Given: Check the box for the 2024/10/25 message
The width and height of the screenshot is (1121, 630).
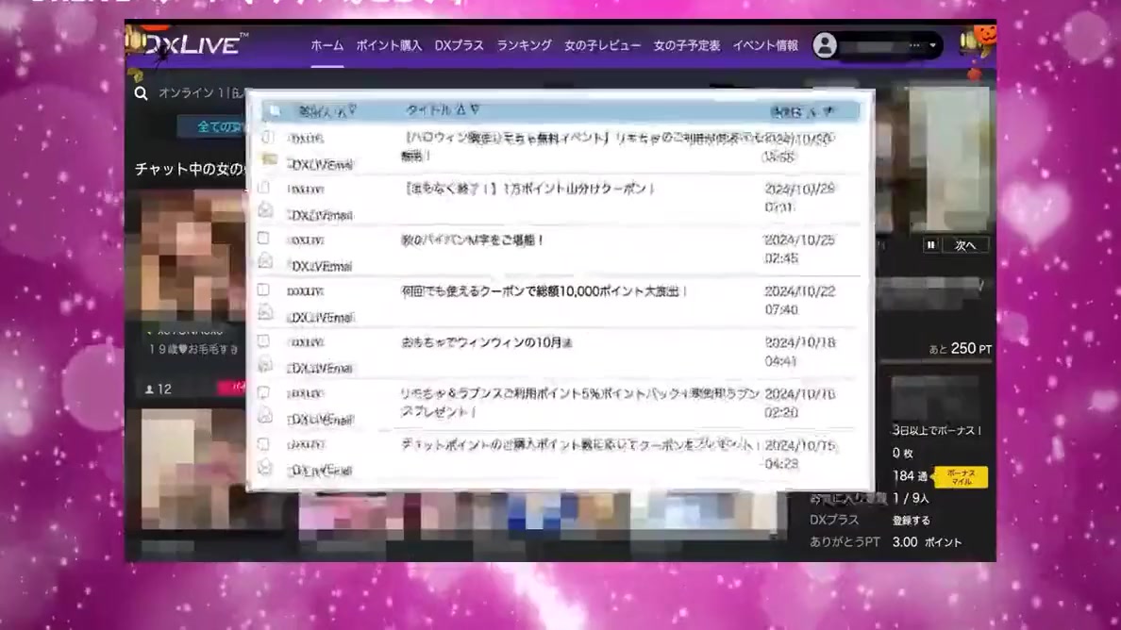Looking at the screenshot, I should tap(264, 238).
